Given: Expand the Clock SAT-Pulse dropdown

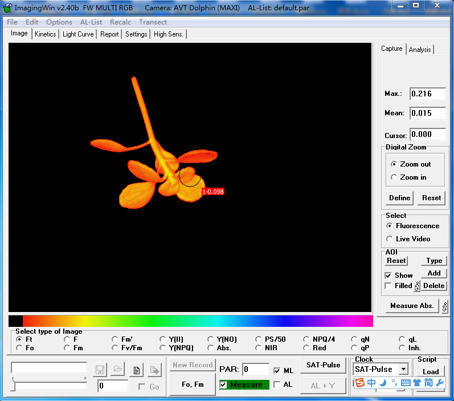Looking at the screenshot, I should pos(403,370).
